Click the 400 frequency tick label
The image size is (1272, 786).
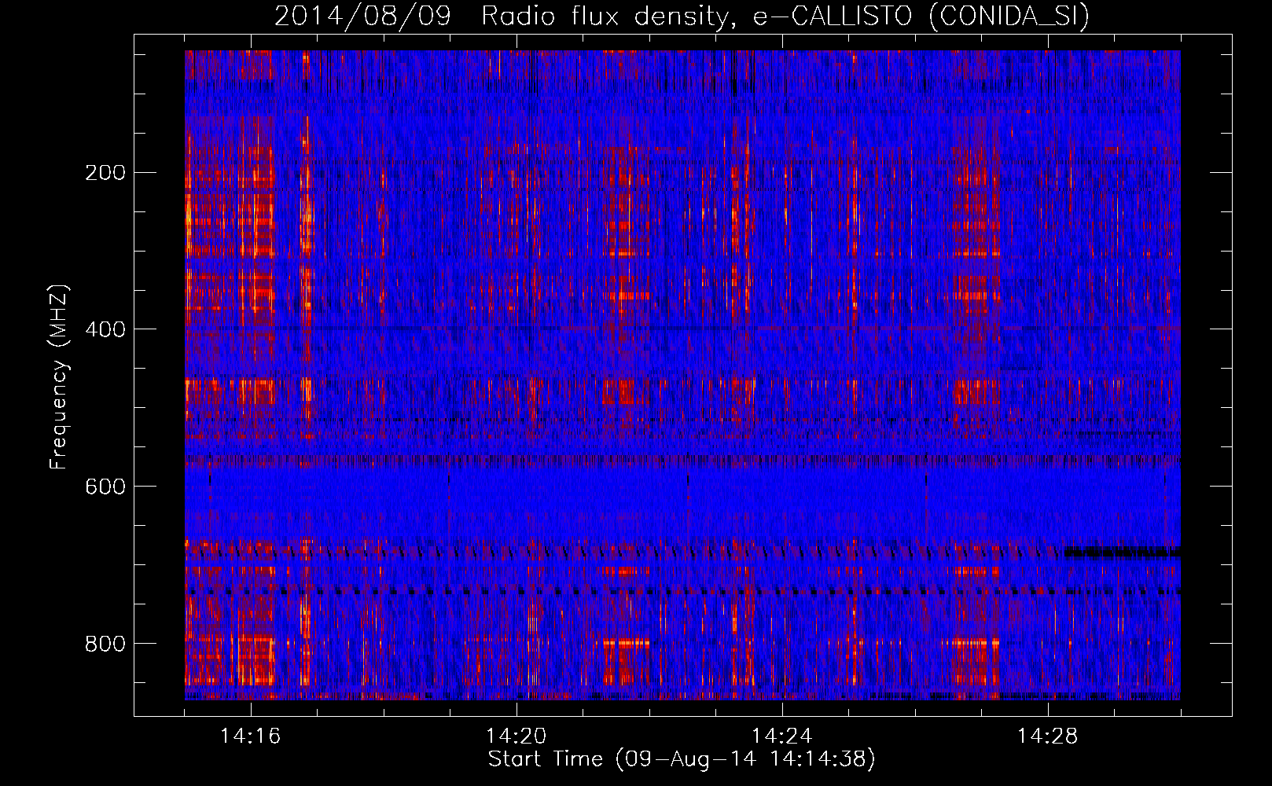[x=105, y=329]
